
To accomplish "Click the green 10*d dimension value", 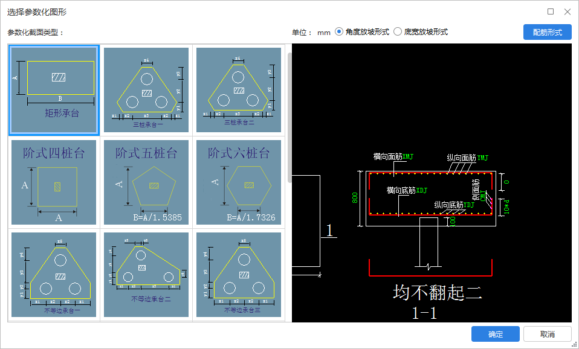I will click(x=506, y=207).
